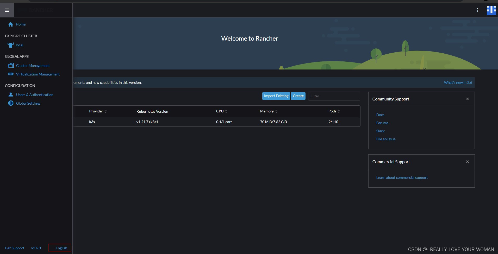The image size is (498, 254).
Task: Open the Slack community link
Action: pyautogui.click(x=380, y=131)
